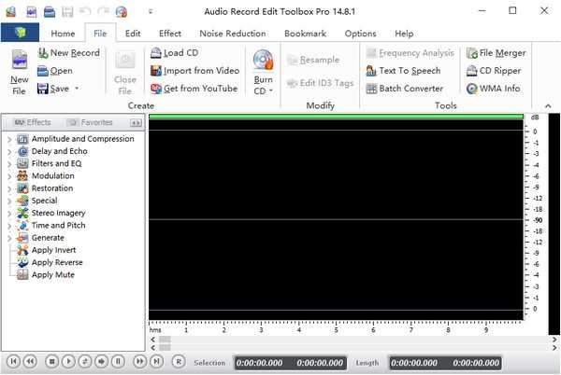Expand the Stereo Imagery category

(9, 214)
